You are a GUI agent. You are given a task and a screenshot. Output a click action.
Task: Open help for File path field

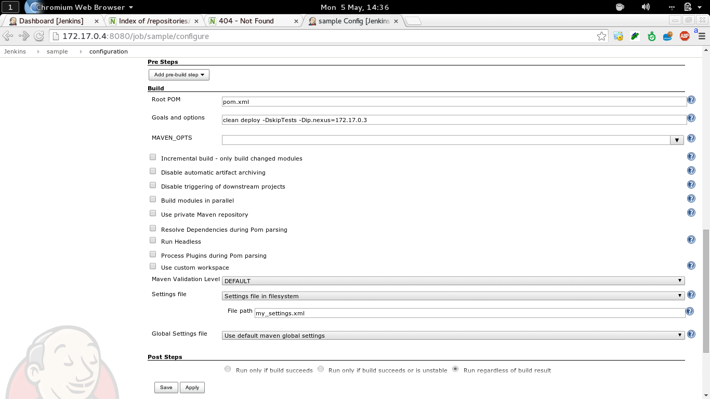(x=690, y=311)
